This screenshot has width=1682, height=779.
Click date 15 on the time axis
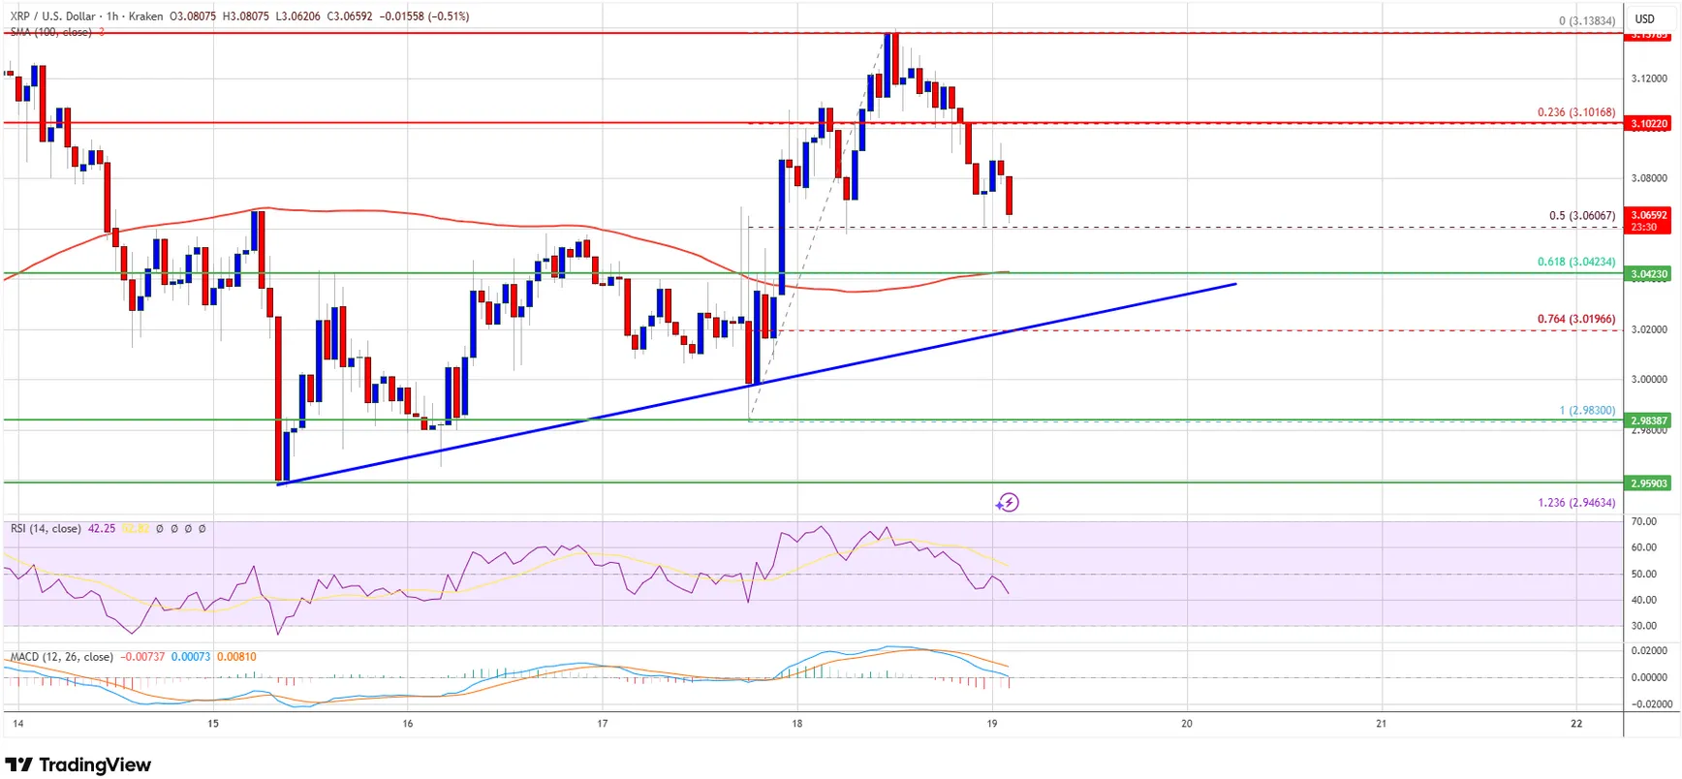213,724
